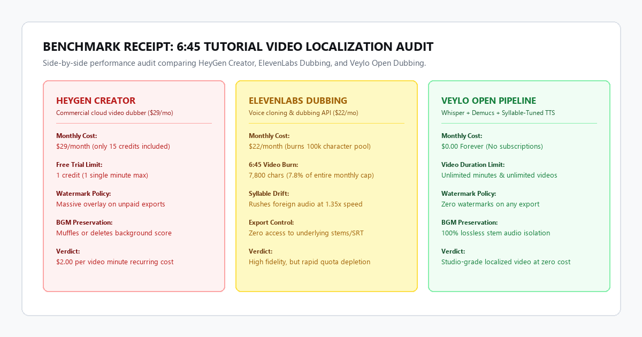Screen dimensions: 642x337
Task: Click "BGM Preservation:" label in the HeyGen card
Action: click(85, 223)
